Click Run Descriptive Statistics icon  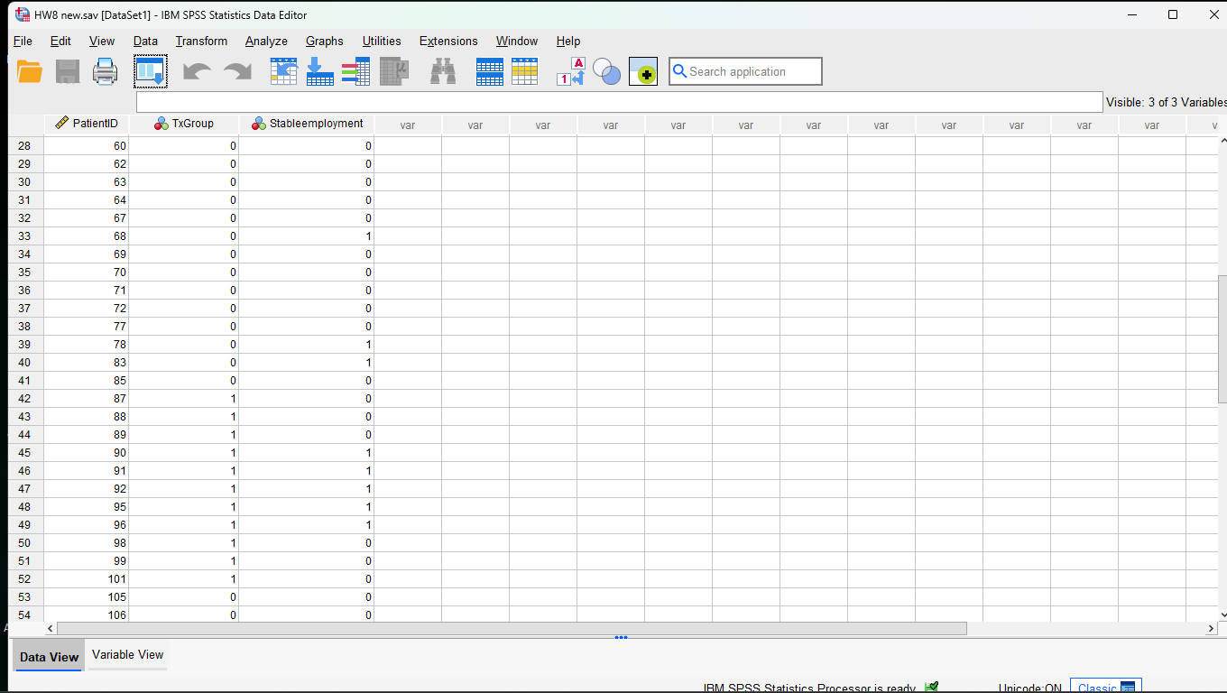pos(394,72)
